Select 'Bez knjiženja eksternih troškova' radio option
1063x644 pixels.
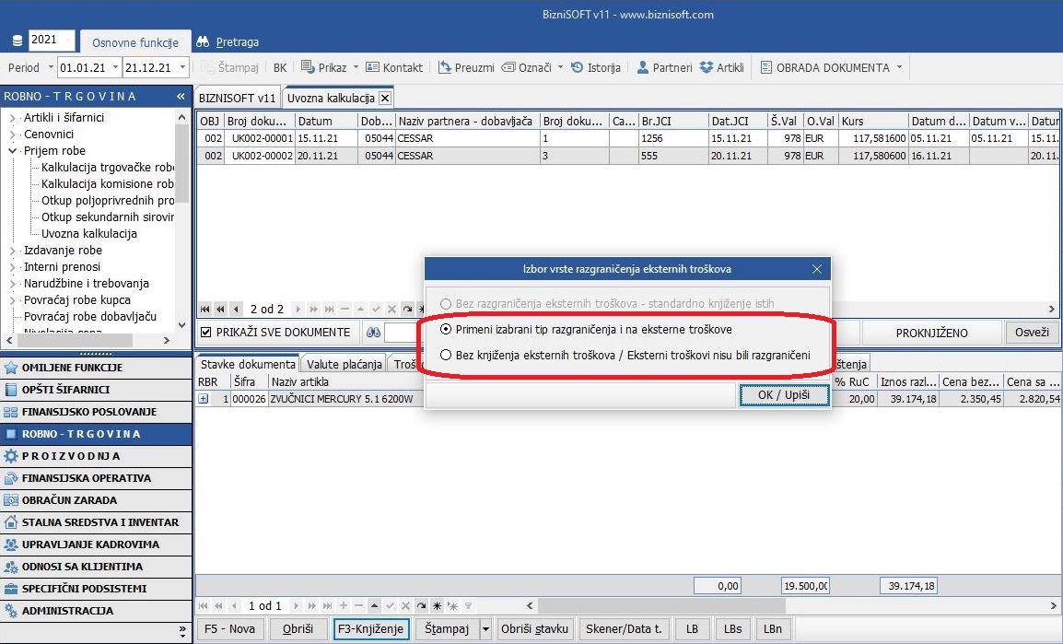(x=447, y=355)
